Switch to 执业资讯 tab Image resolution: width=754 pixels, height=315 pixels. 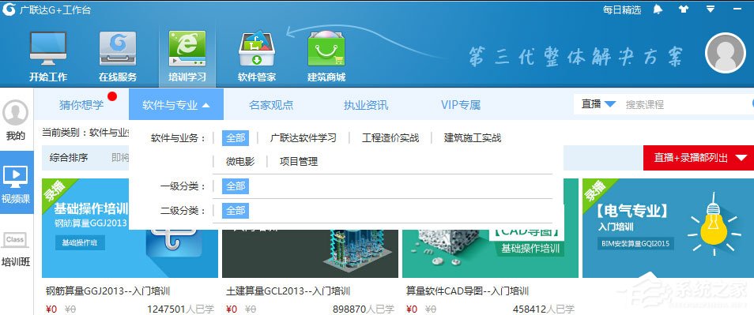coord(366,105)
